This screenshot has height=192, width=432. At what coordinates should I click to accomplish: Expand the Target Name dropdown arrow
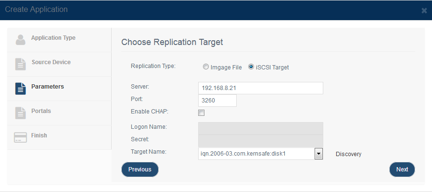318,154
